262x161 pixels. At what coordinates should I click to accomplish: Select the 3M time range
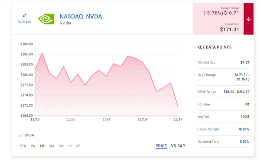pyautogui.click(x=51, y=146)
